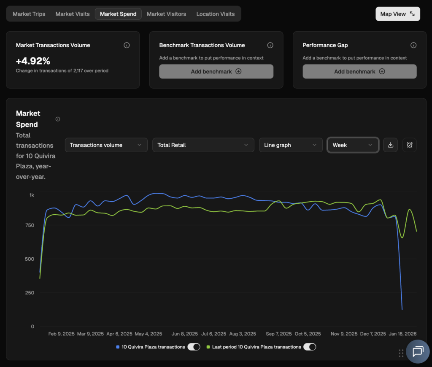The image size is (432, 367).
Task: Toggle off 10 Quivira Plaza transactions line
Action: click(x=194, y=347)
